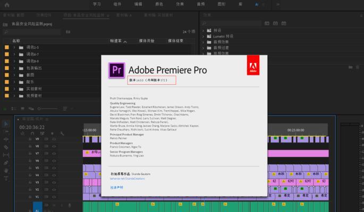The height and width of the screenshot is (212, 364).
Task: Click the Project panel search field
Action: pos(32,32)
